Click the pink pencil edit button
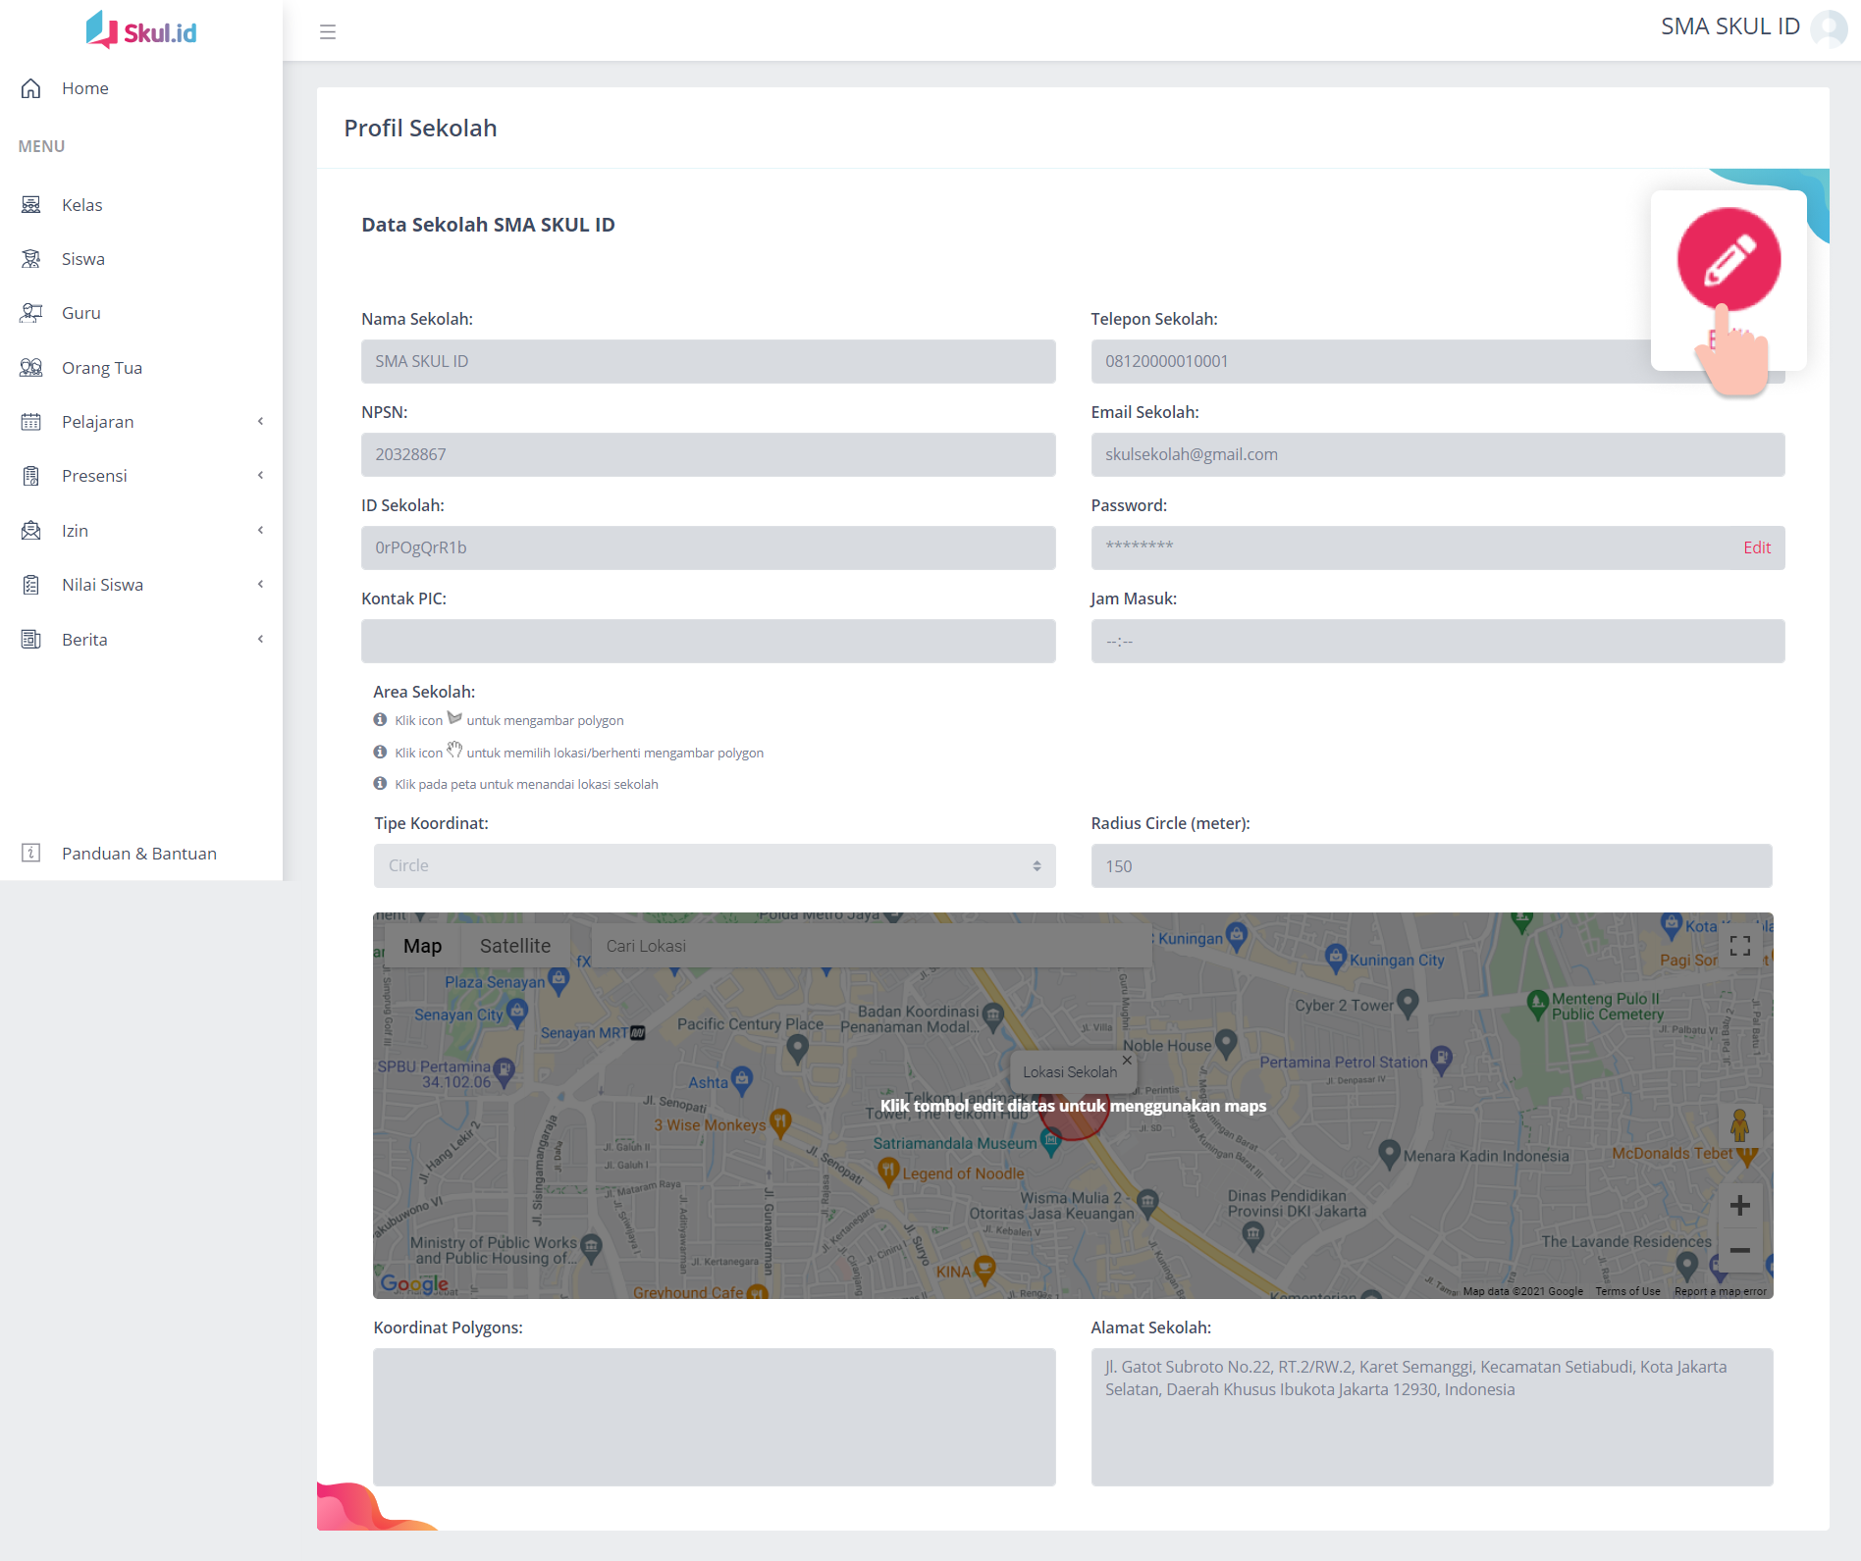The height and width of the screenshot is (1561, 1861). coord(1728,259)
